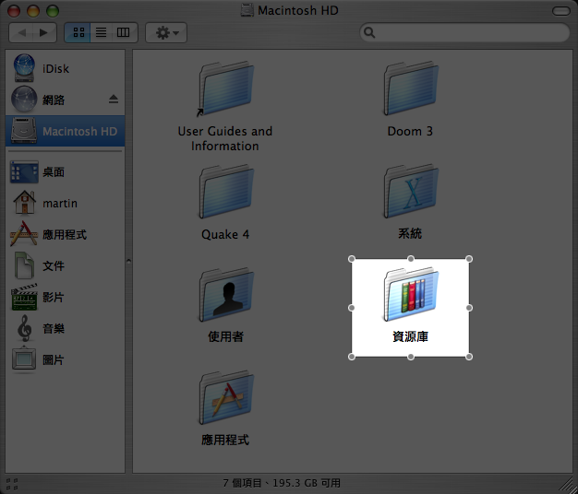Viewport: 578px width, 494px height.
Task: Go forward with the right arrow button
Action: point(44,33)
